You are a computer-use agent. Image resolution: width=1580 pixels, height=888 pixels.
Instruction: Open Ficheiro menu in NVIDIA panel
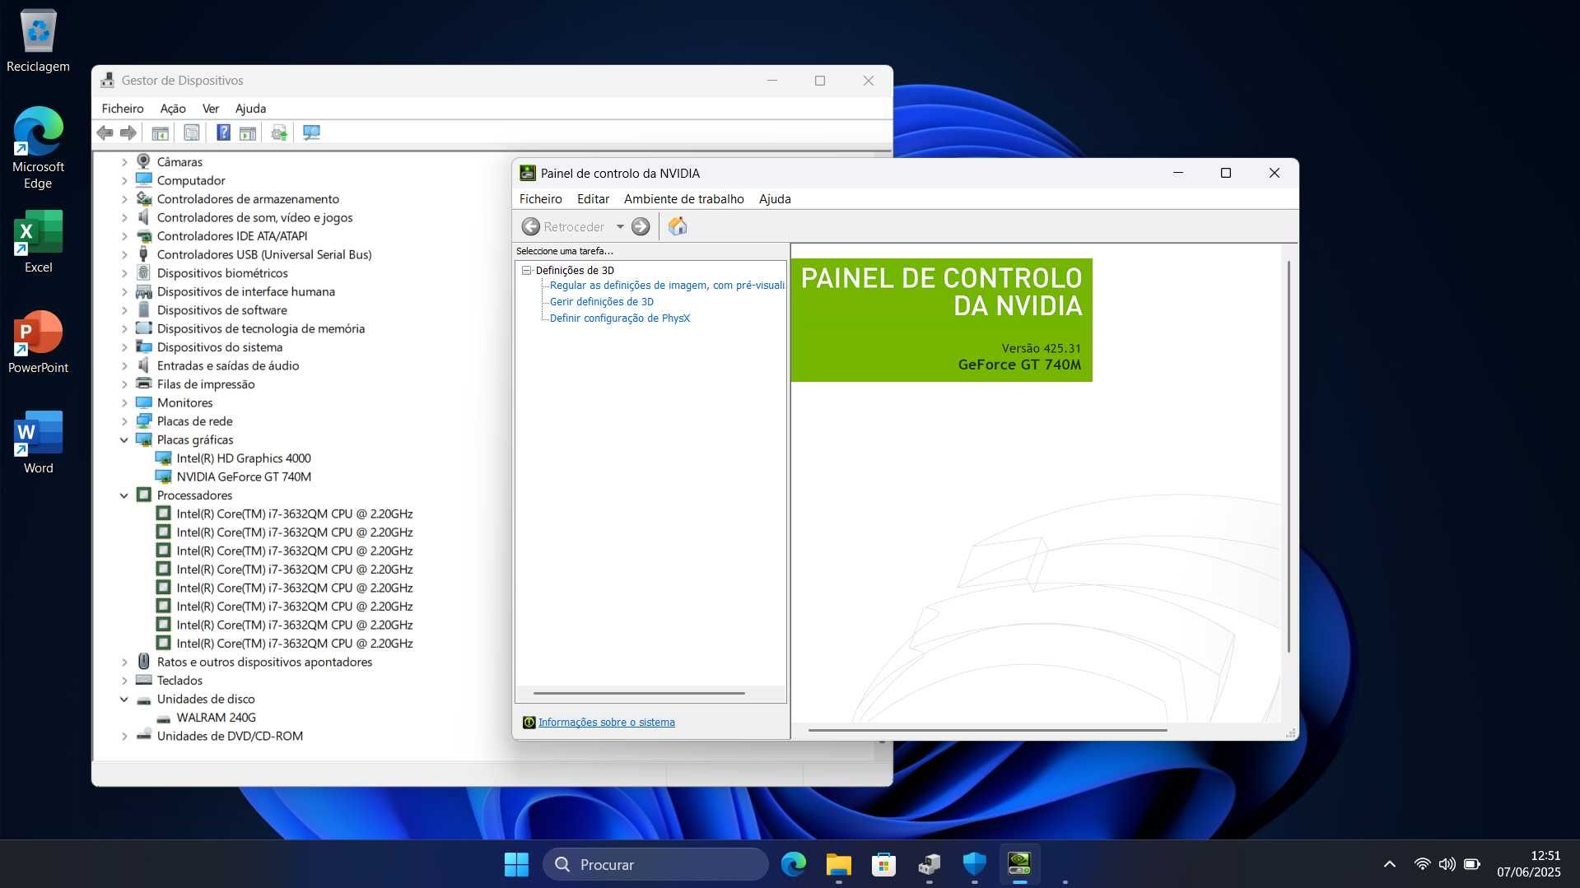click(x=540, y=199)
